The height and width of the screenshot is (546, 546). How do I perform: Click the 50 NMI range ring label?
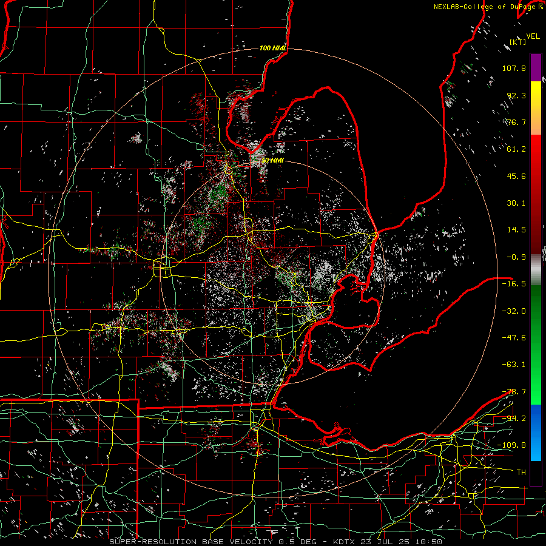272,161
